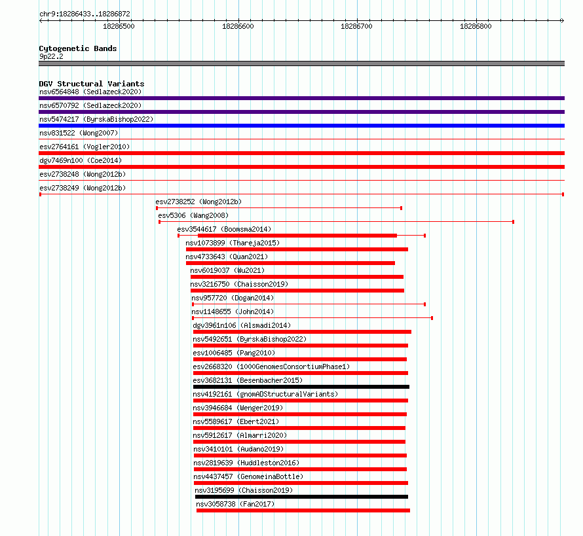Viewport: 583px width, 536px height.
Task: Select esv2738249 (Wong2012b) label
Action: coord(83,188)
